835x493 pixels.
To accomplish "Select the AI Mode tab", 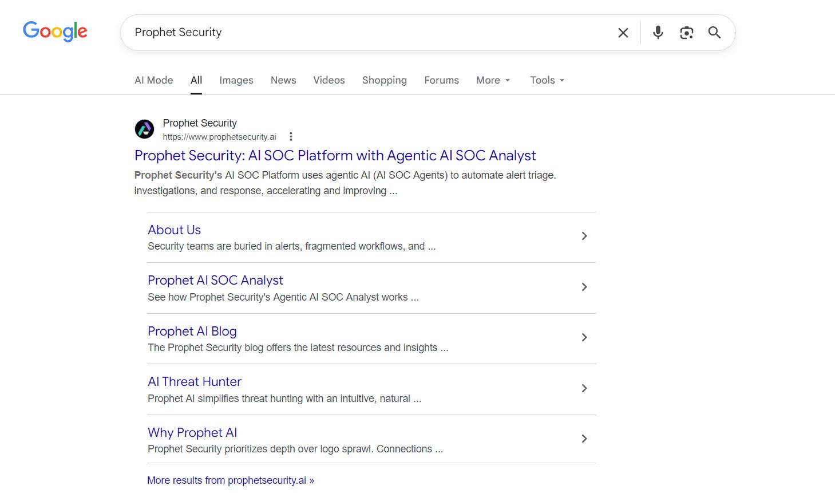I will click(153, 80).
